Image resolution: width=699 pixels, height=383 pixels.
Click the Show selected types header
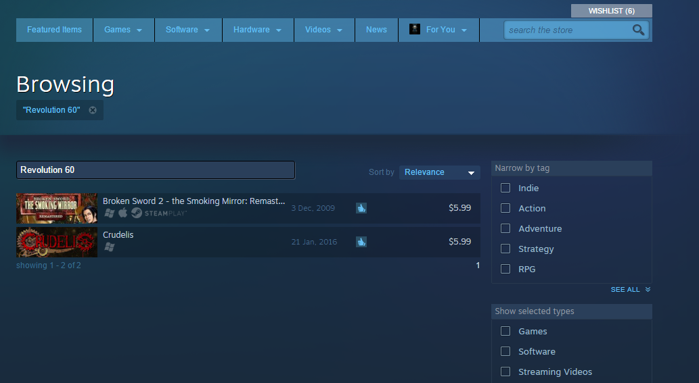pyautogui.click(x=572, y=311)
